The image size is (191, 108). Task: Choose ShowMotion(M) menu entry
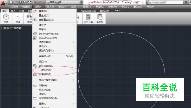point(54,38)
